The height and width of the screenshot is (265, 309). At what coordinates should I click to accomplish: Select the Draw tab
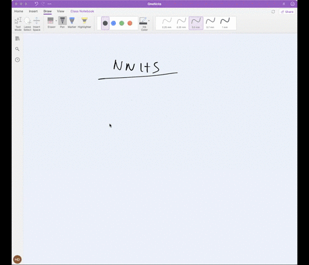(x=48, y=11)
